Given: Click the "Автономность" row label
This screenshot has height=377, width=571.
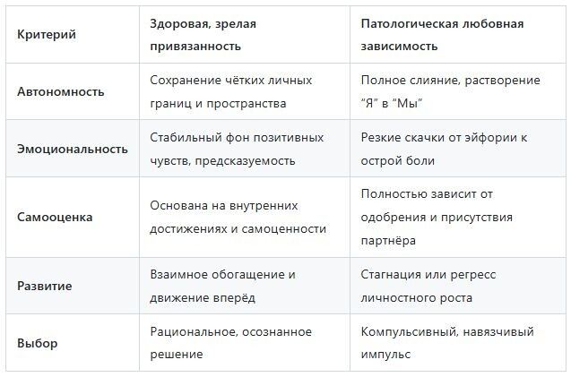Looking at the screenshot, I should coord(61,91).
